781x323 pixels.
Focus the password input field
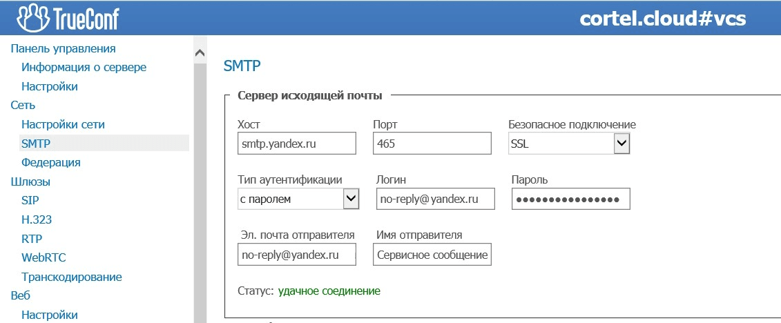point(570,199)
